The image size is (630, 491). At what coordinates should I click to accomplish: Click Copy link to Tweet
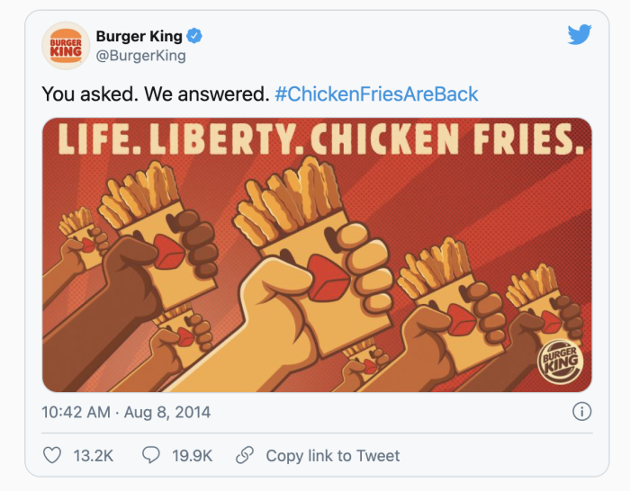[x=333, y=456]
